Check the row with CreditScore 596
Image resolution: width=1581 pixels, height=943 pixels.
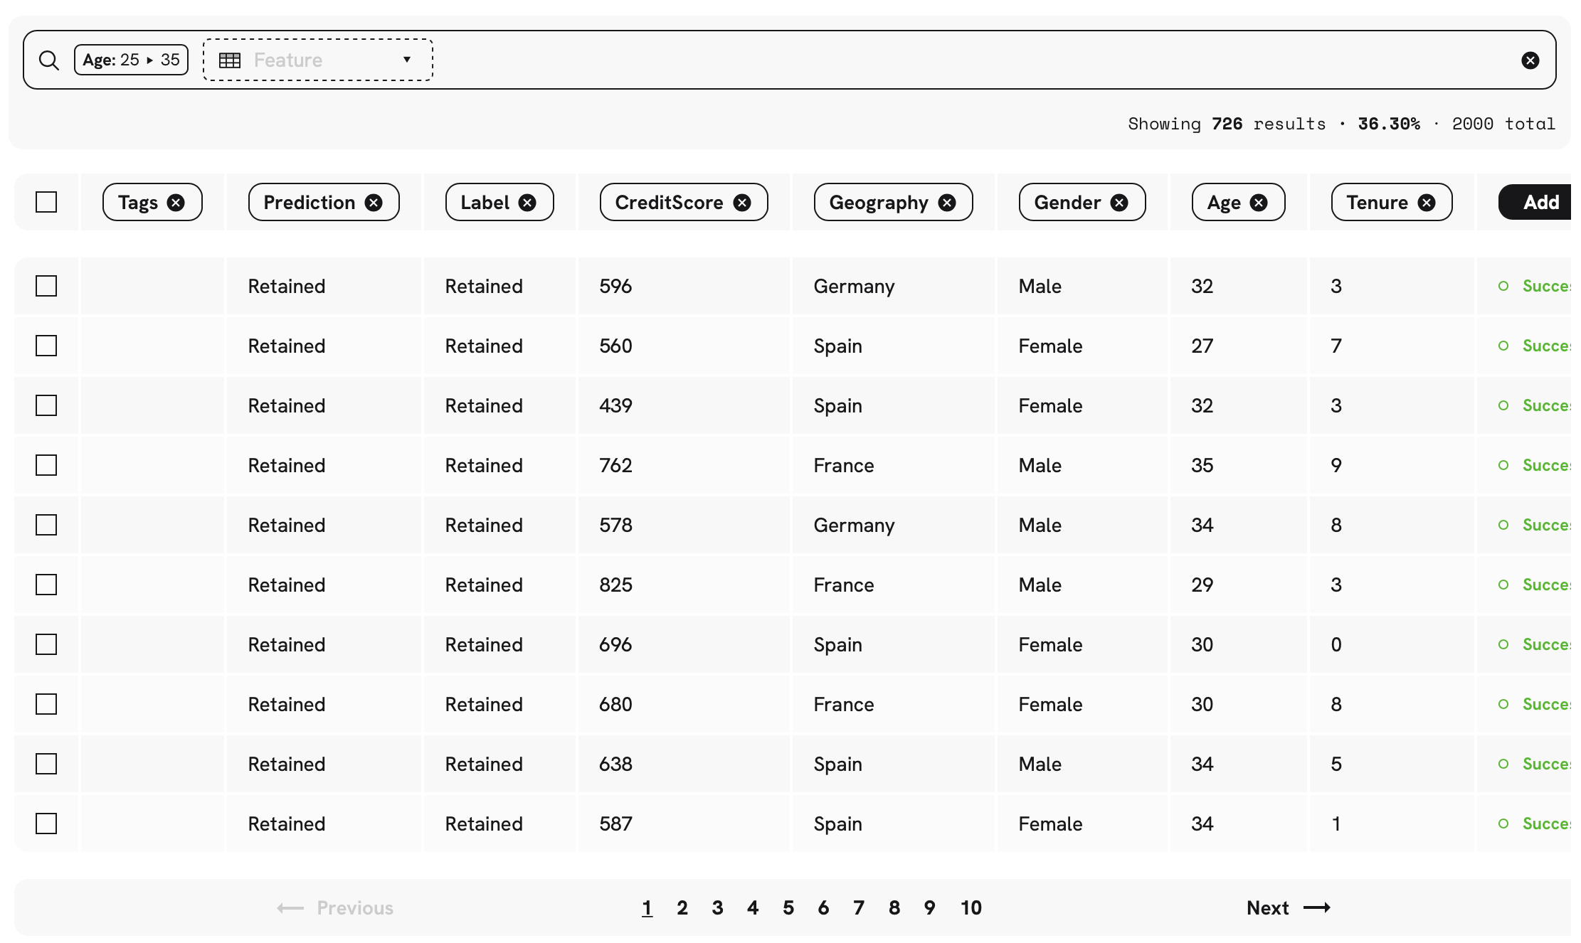[x=46, y=286]
